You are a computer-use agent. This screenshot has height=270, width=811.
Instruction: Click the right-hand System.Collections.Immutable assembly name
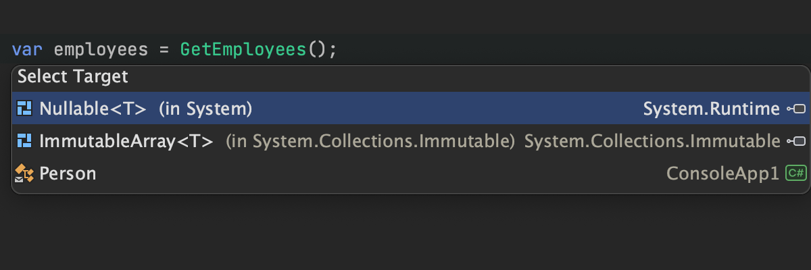coord(652,141)
